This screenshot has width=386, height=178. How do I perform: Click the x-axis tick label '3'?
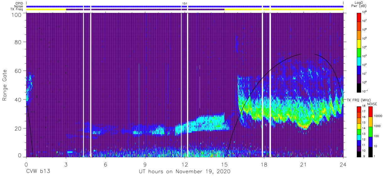pyautogui.click(x=66, y=165)
